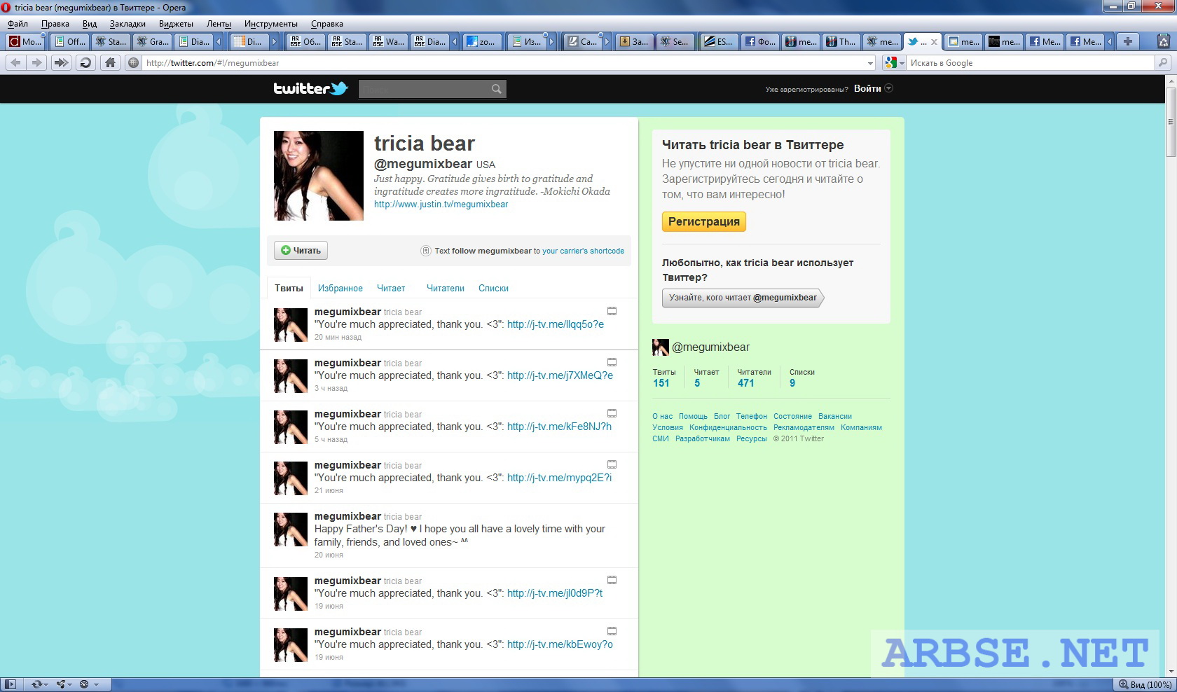Viewport: 1177px width, 692px height.
Task: Click the reply icon on the 3 ч назад tweet
Action: (x=612, y=362)
